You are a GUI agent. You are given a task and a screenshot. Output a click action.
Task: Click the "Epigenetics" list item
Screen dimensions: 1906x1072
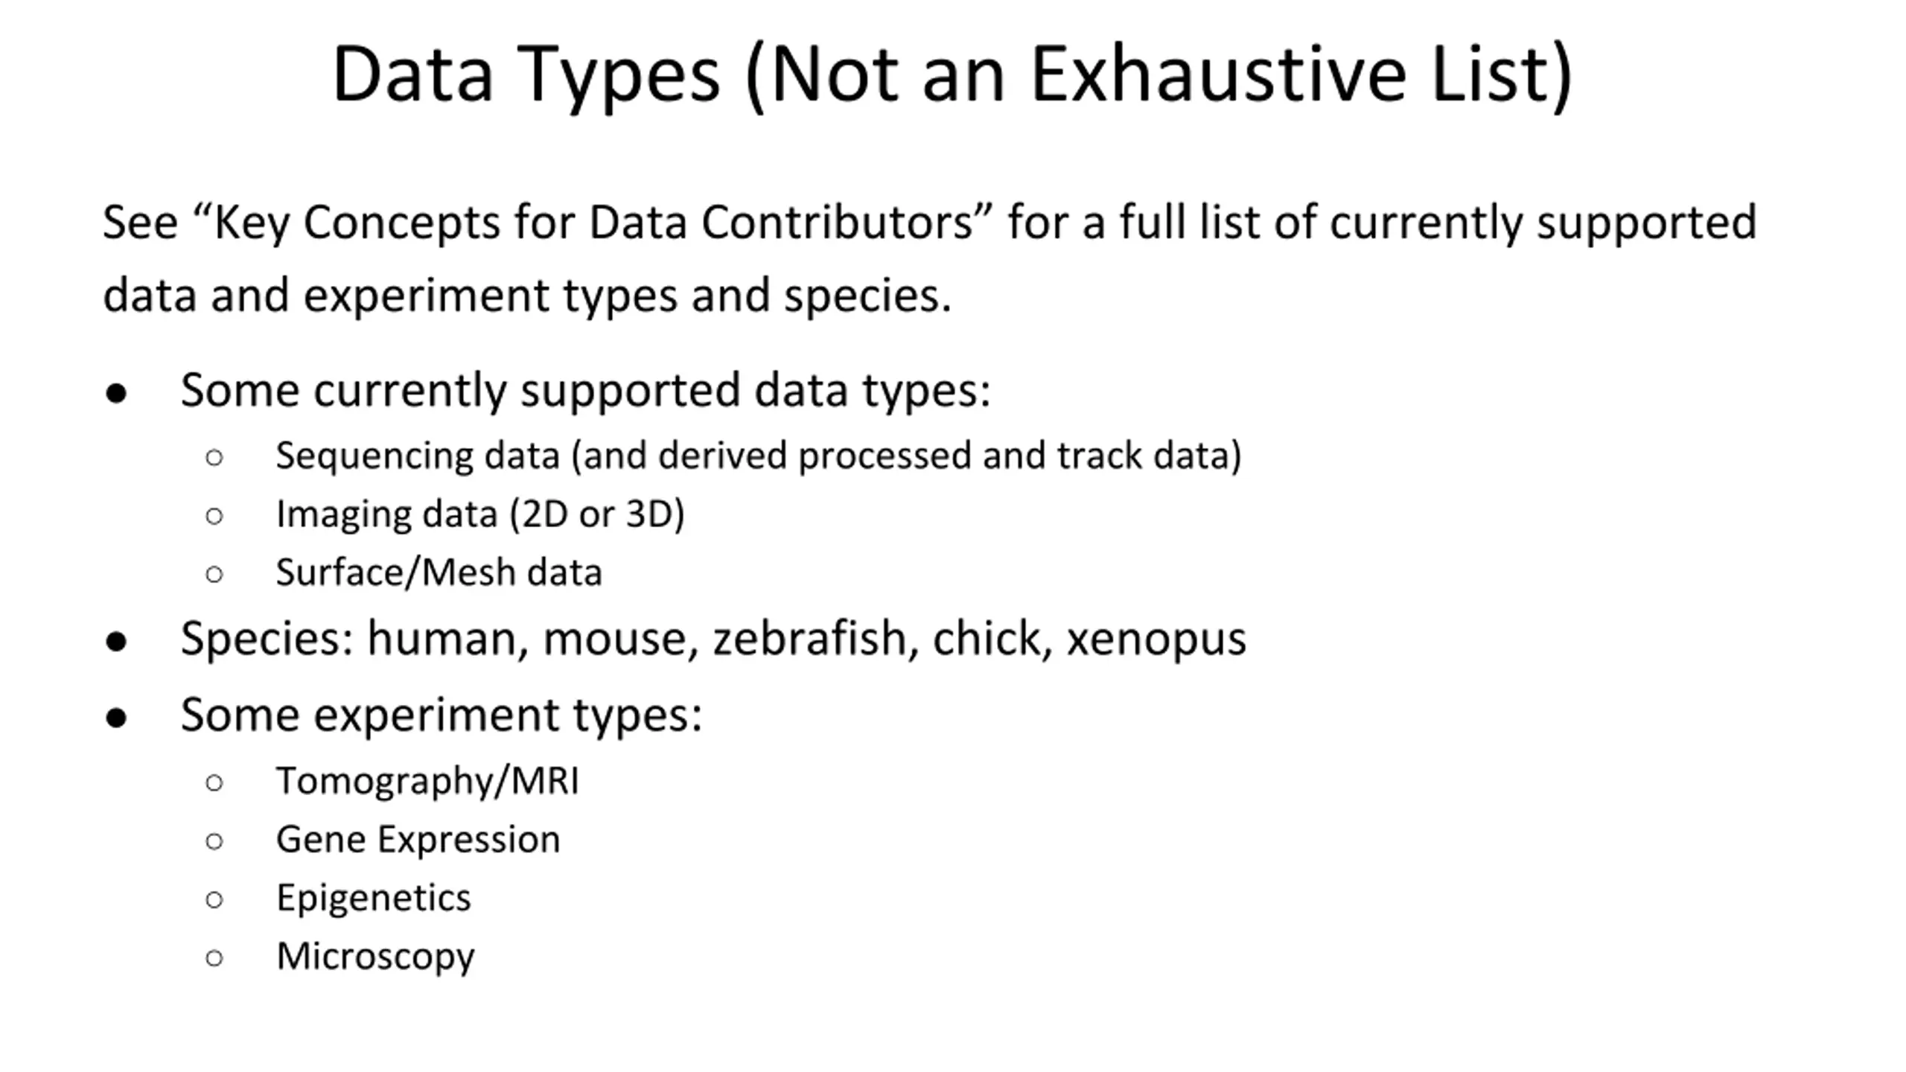[x=373, y=898]
